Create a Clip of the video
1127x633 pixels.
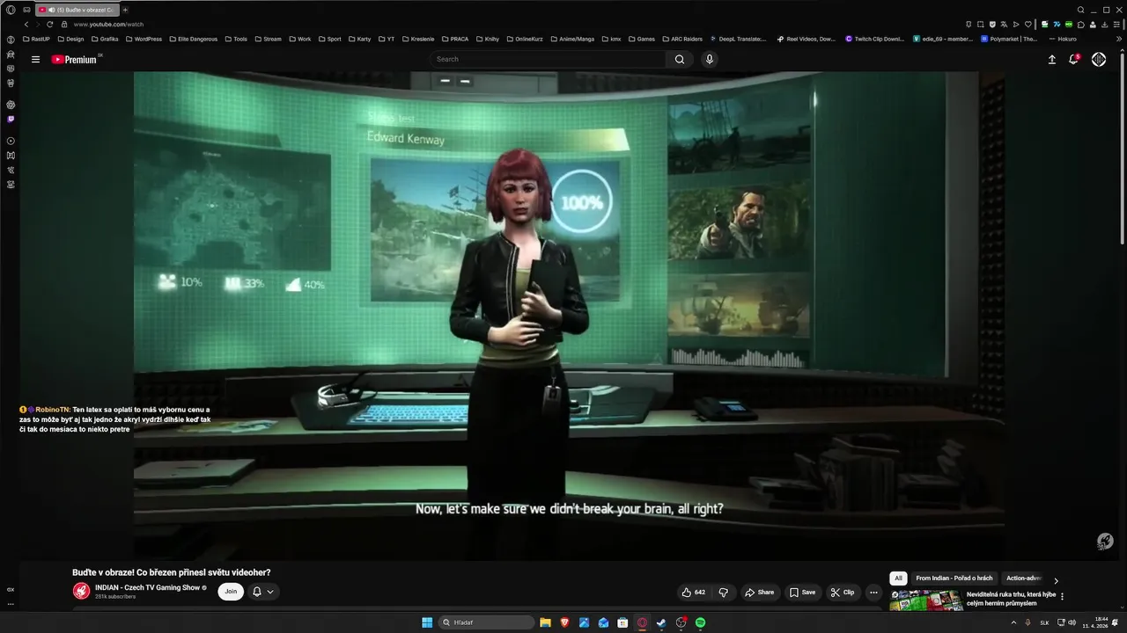coord(843,592)
